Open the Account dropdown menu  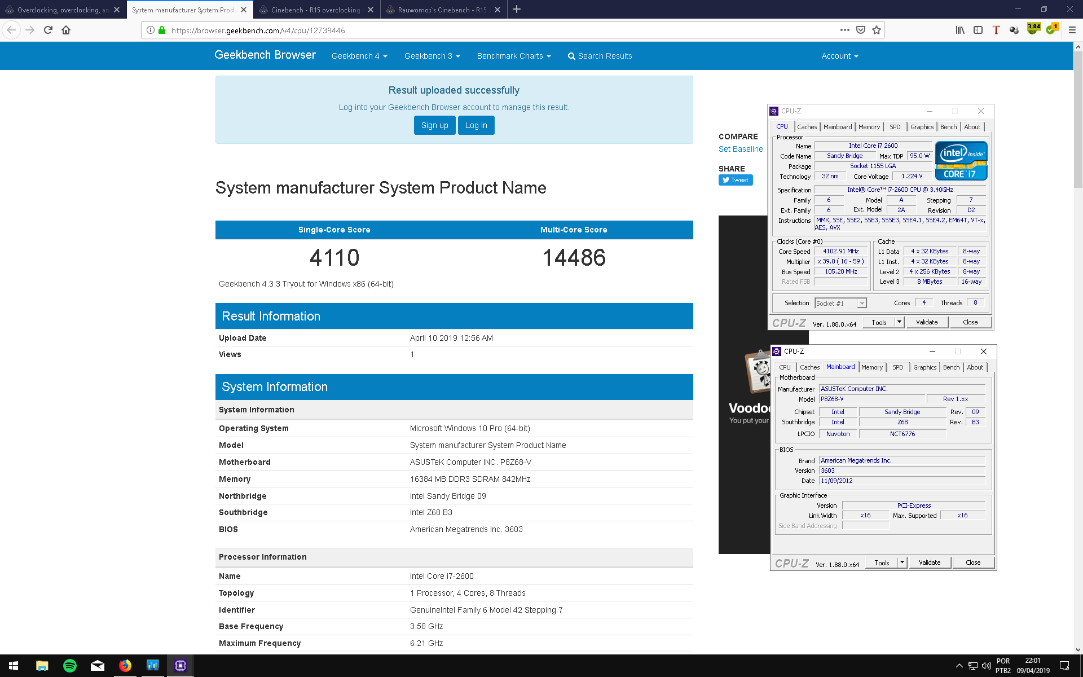(x=840, y=56)
